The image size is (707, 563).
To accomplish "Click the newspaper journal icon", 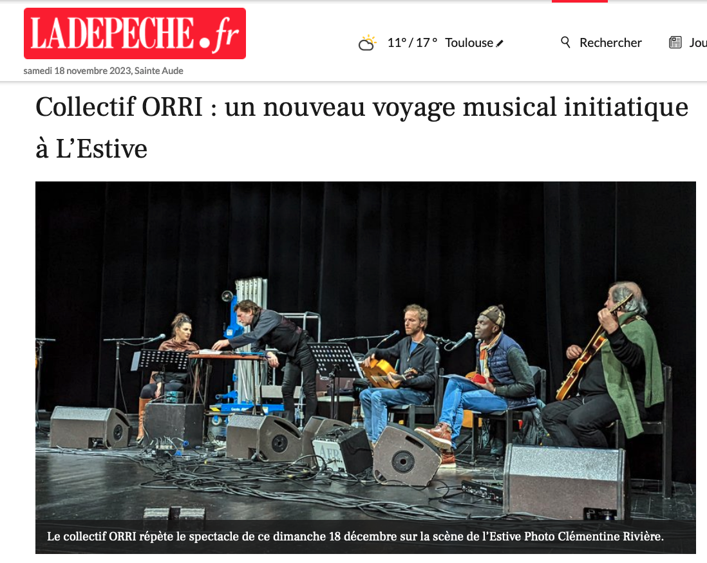I will (675, 42).
